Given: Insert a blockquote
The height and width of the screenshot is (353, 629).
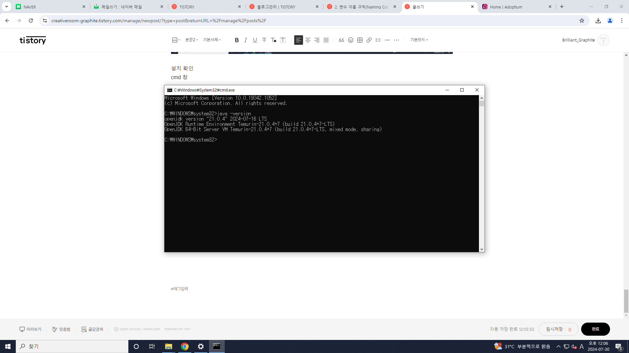Looking at the screenshot, I should (341, 40).
